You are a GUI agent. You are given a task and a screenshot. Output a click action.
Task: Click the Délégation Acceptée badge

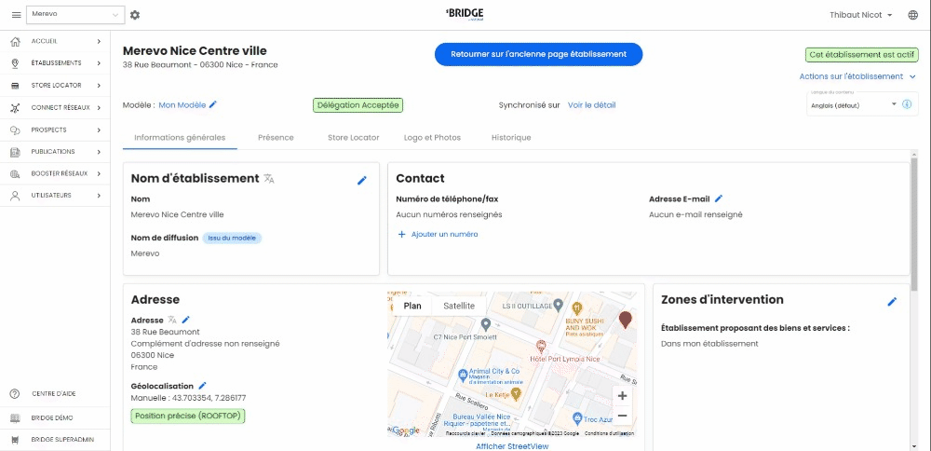click(358, 105)
